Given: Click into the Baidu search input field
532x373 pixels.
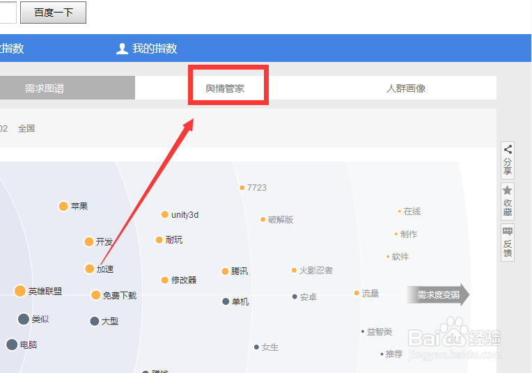Looking at the screenshot, I should (x=8, y=13).
